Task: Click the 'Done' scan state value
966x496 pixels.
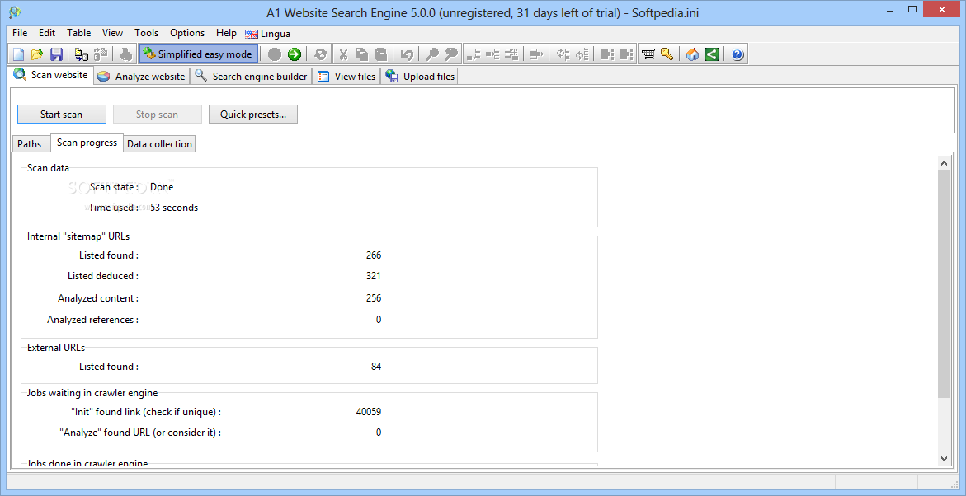Action: 162,187
